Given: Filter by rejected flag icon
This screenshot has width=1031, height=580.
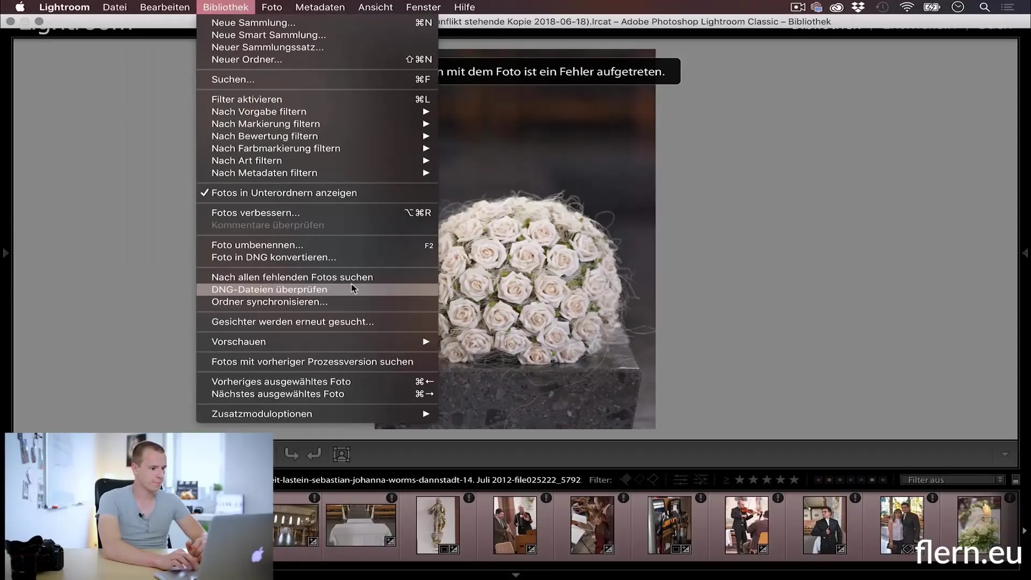Looking at the screenshot, I should point(653,480).
